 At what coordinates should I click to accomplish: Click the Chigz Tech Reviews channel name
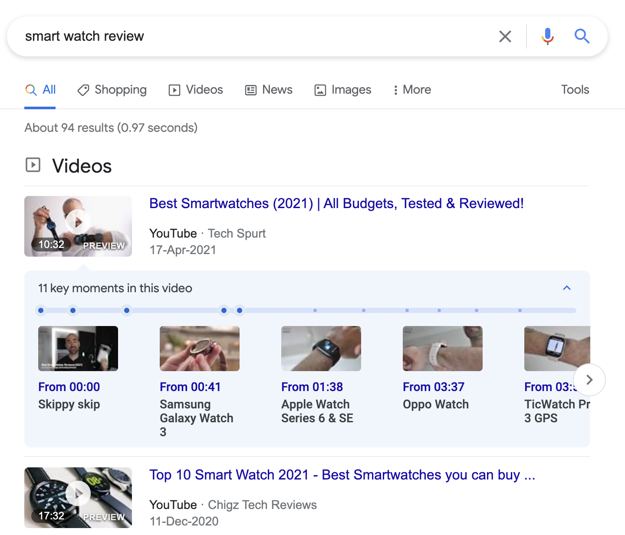[x=262, y=505]
